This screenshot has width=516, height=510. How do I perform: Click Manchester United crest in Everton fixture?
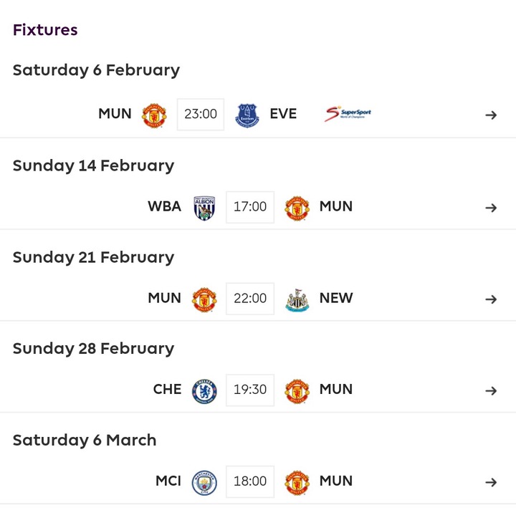pyautogui.click(x=154, y=115)
